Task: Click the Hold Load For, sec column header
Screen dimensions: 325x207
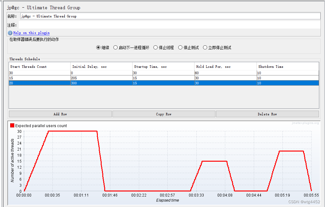Action: 226,67
